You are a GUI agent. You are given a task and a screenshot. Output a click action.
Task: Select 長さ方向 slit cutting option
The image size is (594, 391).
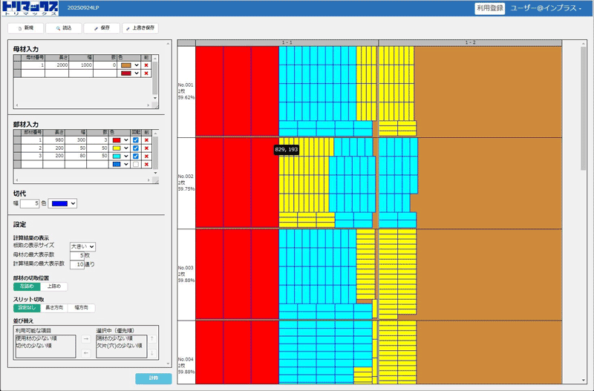tap(55, 308)
